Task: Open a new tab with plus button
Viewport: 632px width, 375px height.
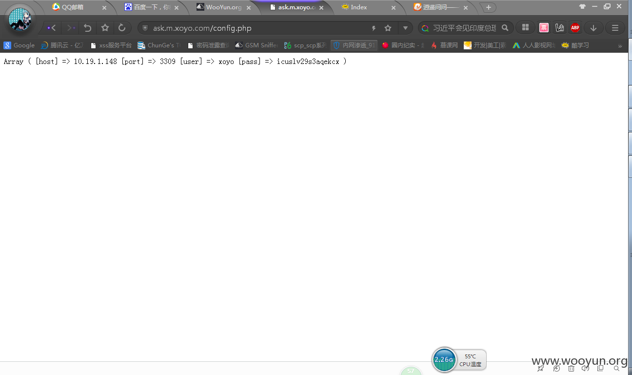Action: (x=488, y=7)
